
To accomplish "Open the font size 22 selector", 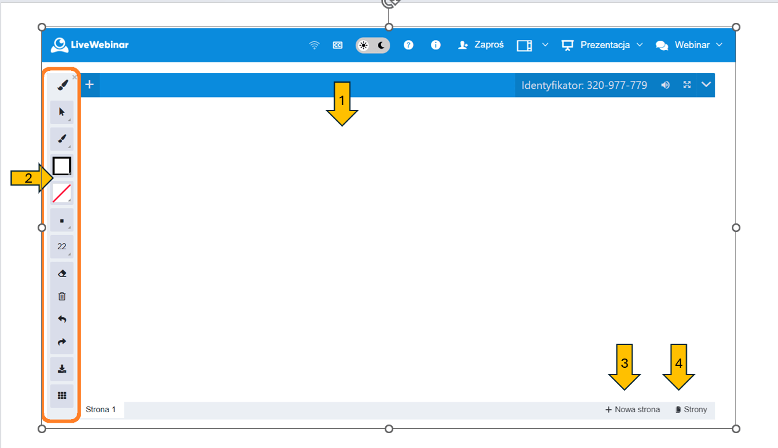I will coord(62,246).
